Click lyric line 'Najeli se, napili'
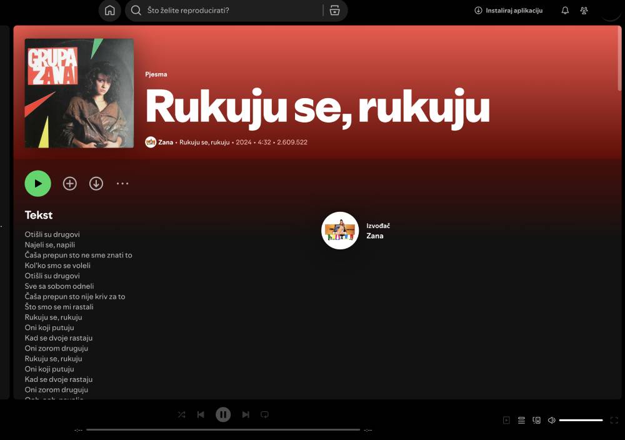Viewport: 625px width, 440px height. click(x=50, y=245)
